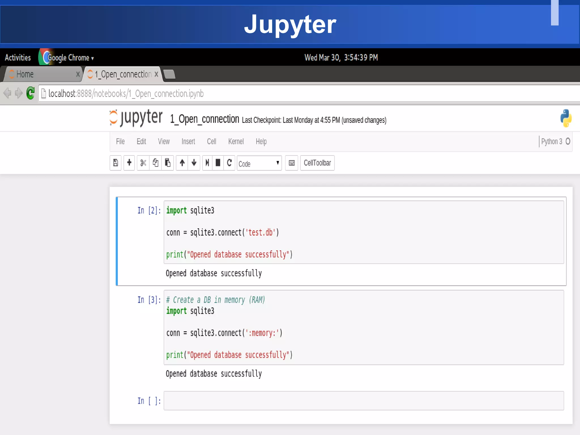Select the empty In [ ] prompt

(x=149, y=401)
